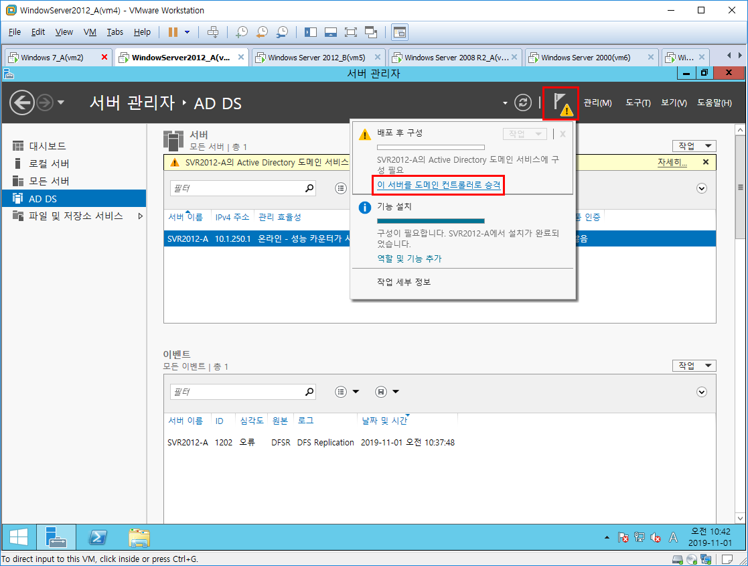Go back with the back arrow button
This screenshot has height=566, width=748.
22,102
